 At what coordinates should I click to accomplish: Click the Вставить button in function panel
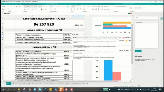pos(138,51)
